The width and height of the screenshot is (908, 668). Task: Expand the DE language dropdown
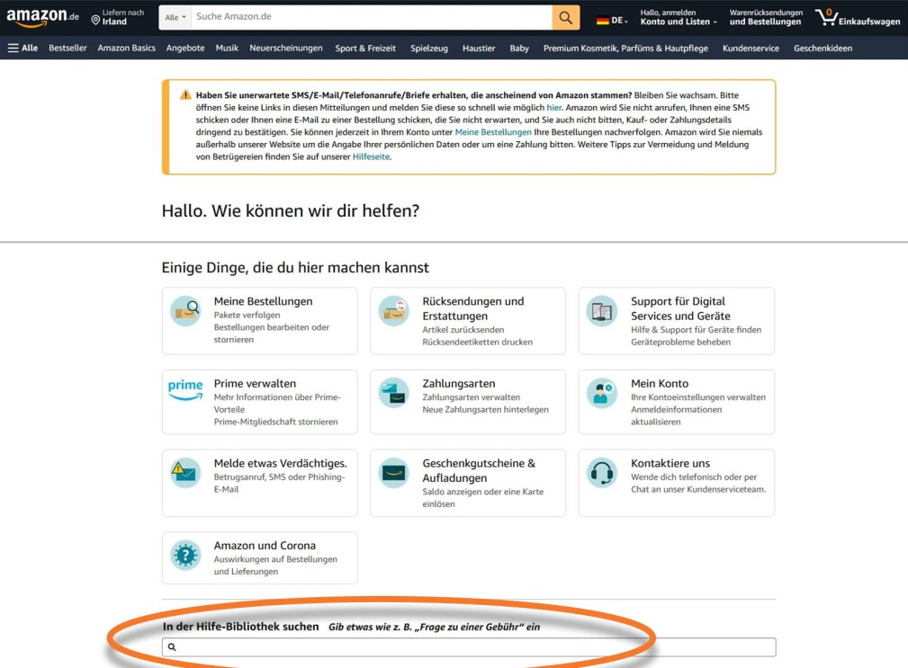[x=612, y=15]
